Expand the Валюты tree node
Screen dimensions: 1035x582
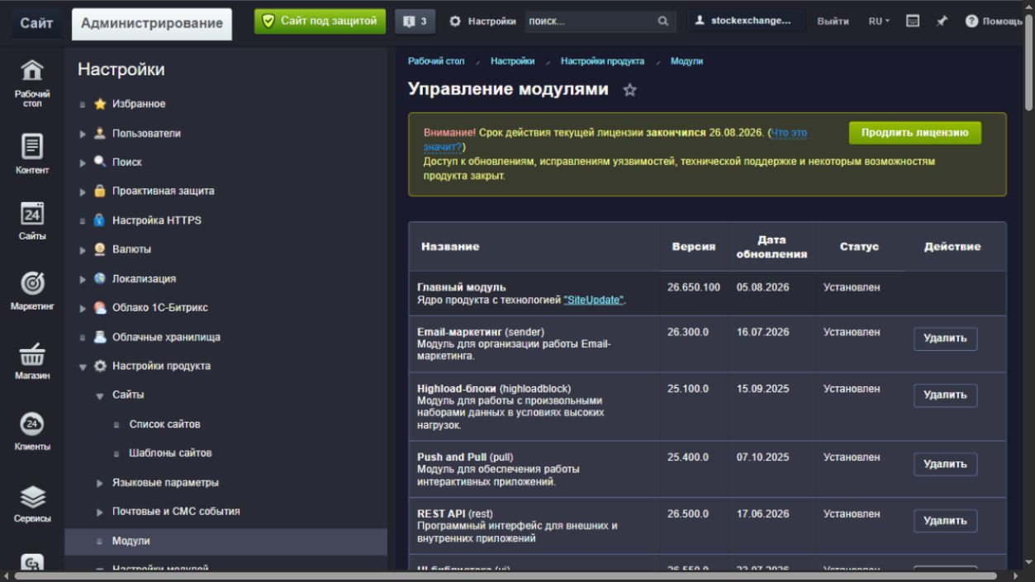pos(83,249)
